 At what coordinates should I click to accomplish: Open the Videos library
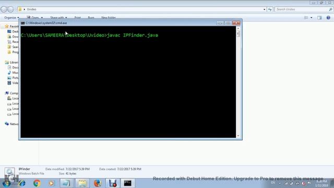tap(13, 83)
